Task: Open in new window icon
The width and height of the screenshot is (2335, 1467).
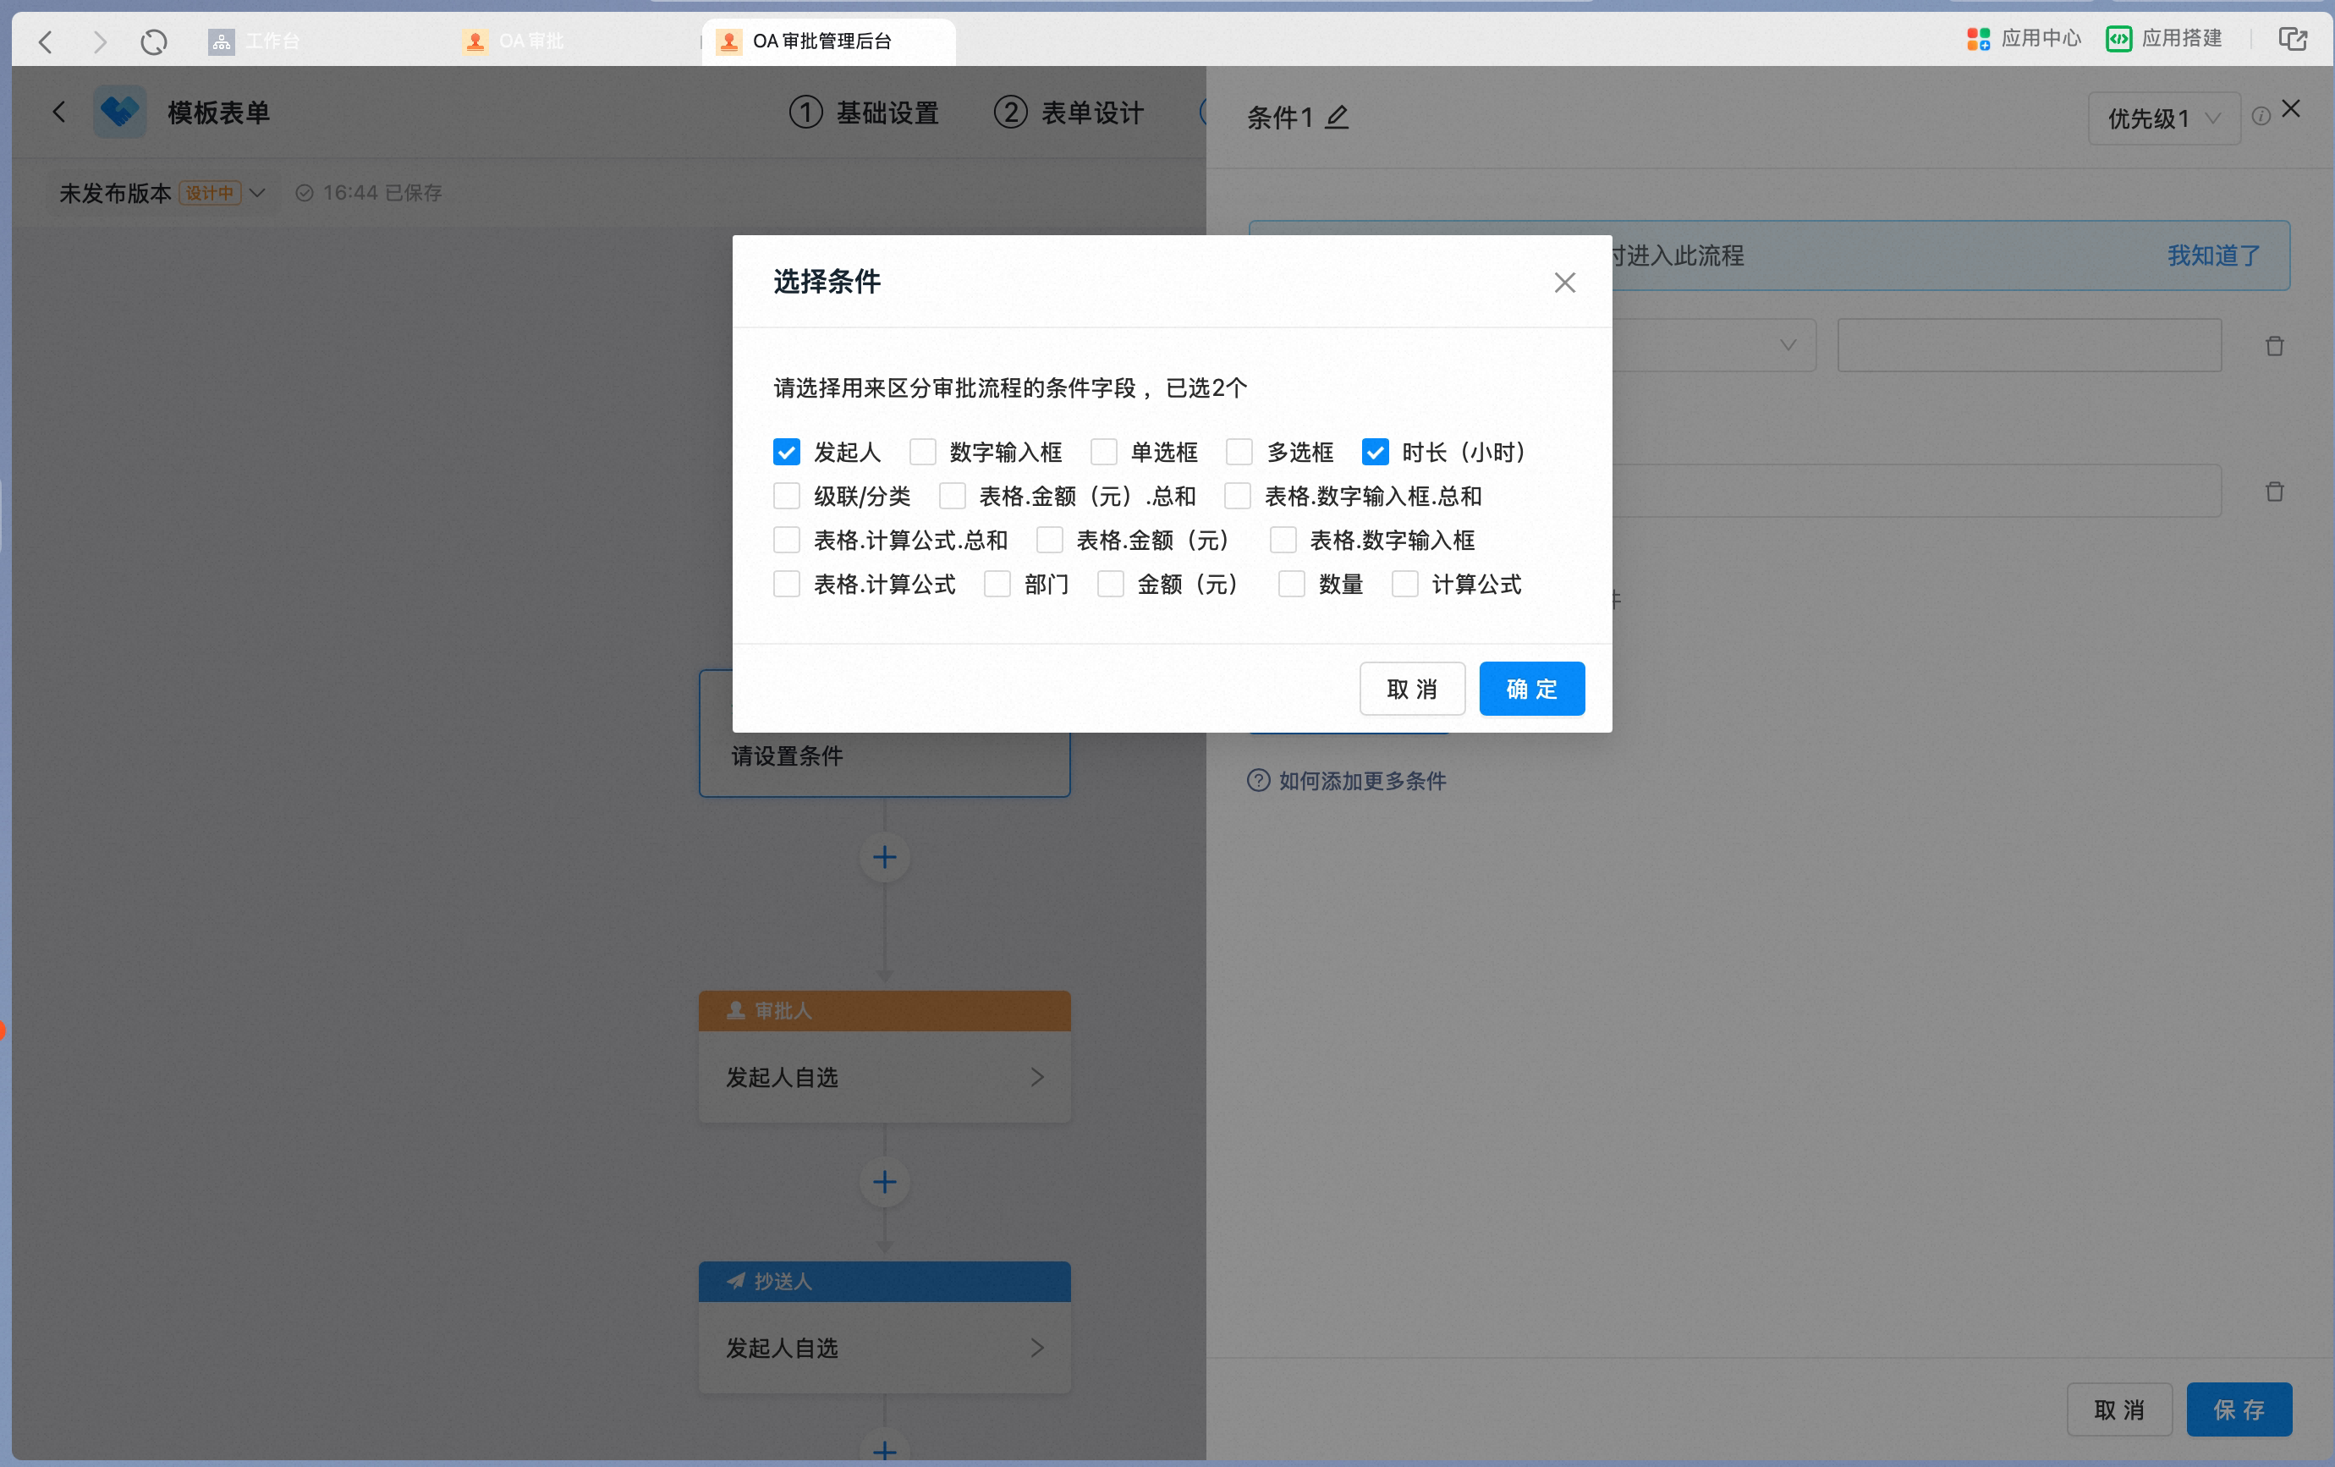Action: (2293, 39)
